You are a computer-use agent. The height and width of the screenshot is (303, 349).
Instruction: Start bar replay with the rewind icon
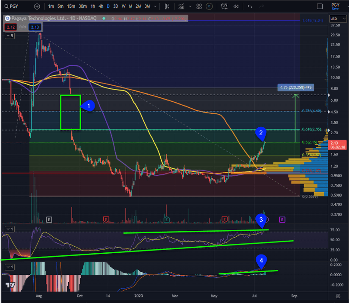tap(236, 6)
